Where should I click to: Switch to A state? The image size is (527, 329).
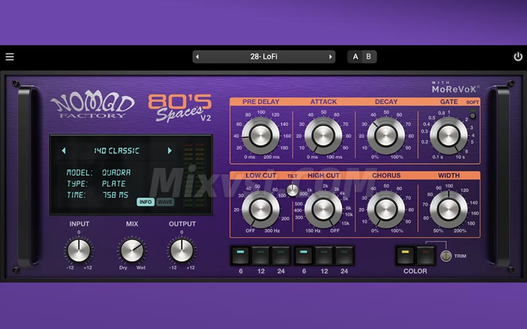(x=355, y=57)
